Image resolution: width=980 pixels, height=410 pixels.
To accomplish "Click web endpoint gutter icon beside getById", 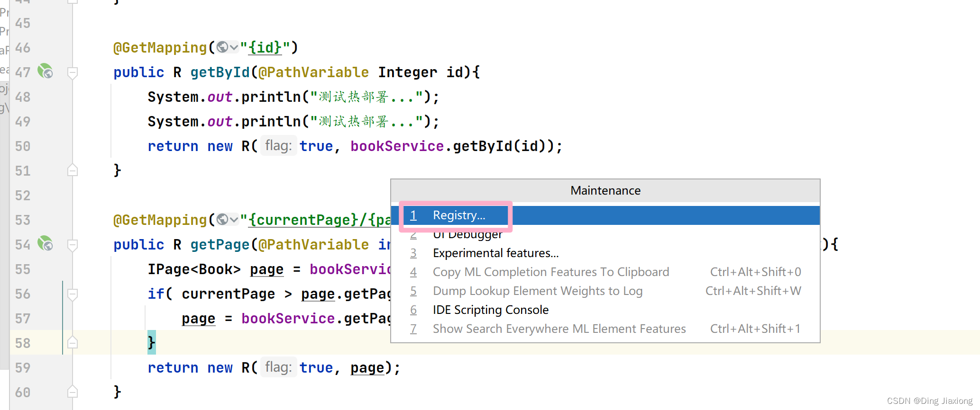I will pos(45,71).
